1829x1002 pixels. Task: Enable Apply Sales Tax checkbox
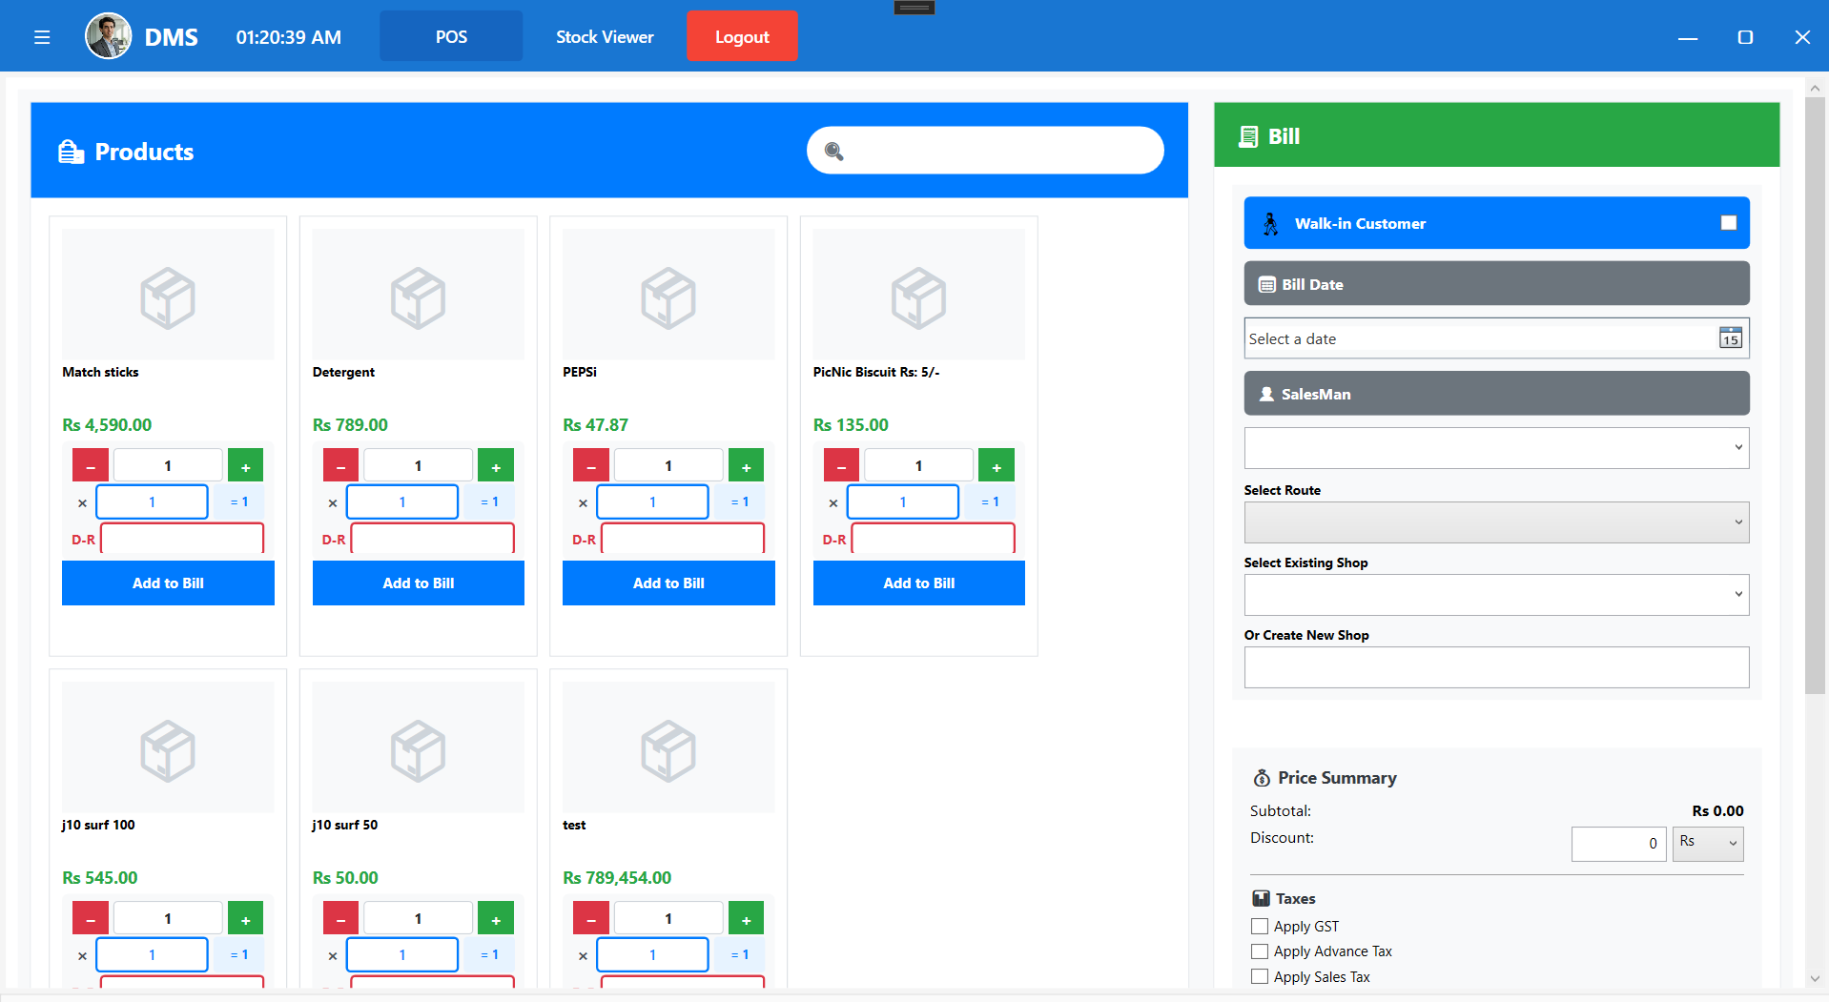click(x=1260, y=976)
